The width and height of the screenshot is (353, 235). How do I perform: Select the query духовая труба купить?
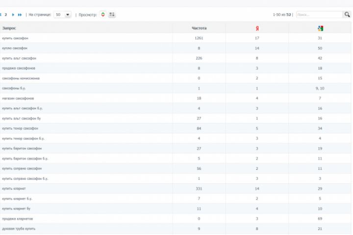(x=19, y=229)
